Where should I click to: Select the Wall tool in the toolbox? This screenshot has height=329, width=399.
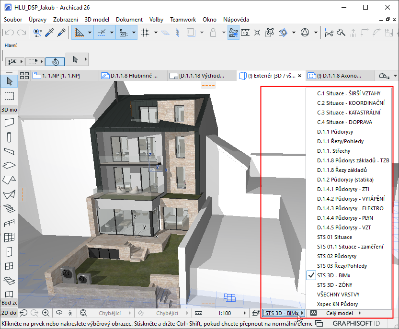9,123
